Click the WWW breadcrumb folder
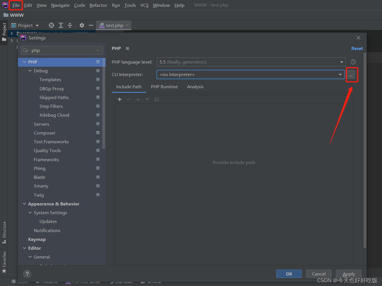The height and width of the screenshot is (286, 382). 13,15
